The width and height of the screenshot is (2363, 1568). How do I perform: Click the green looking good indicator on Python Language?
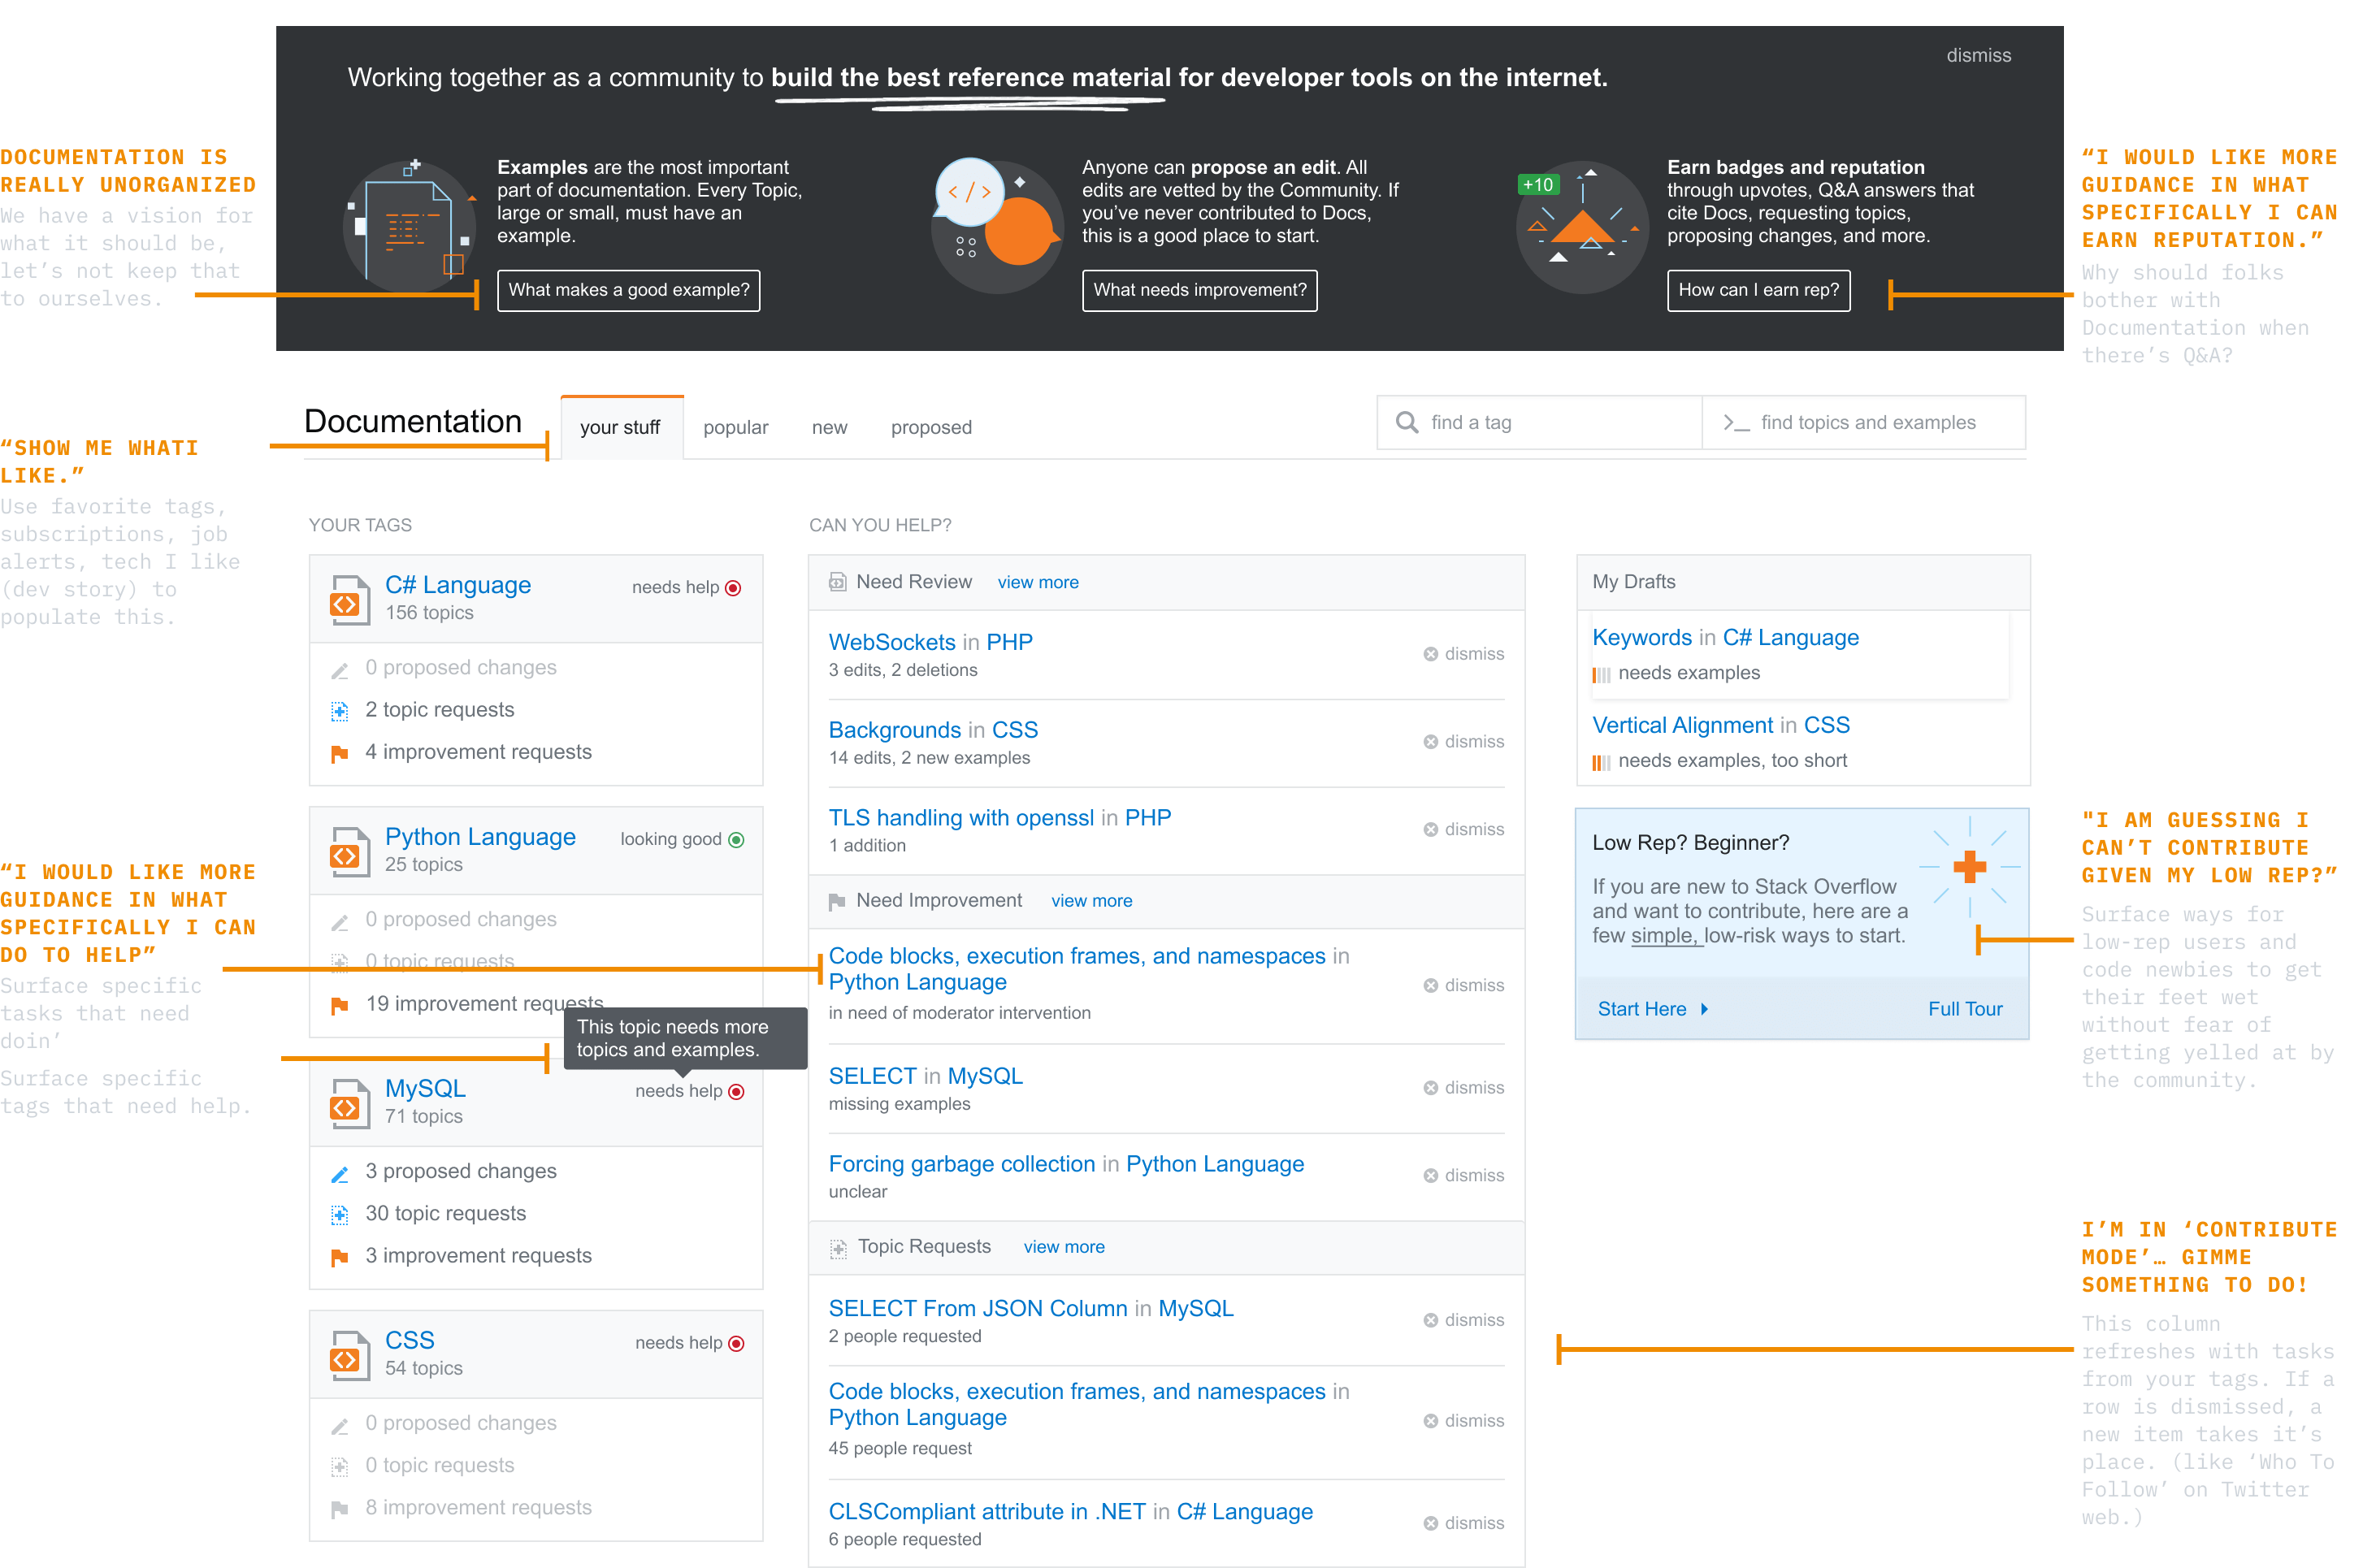point(737,840)
